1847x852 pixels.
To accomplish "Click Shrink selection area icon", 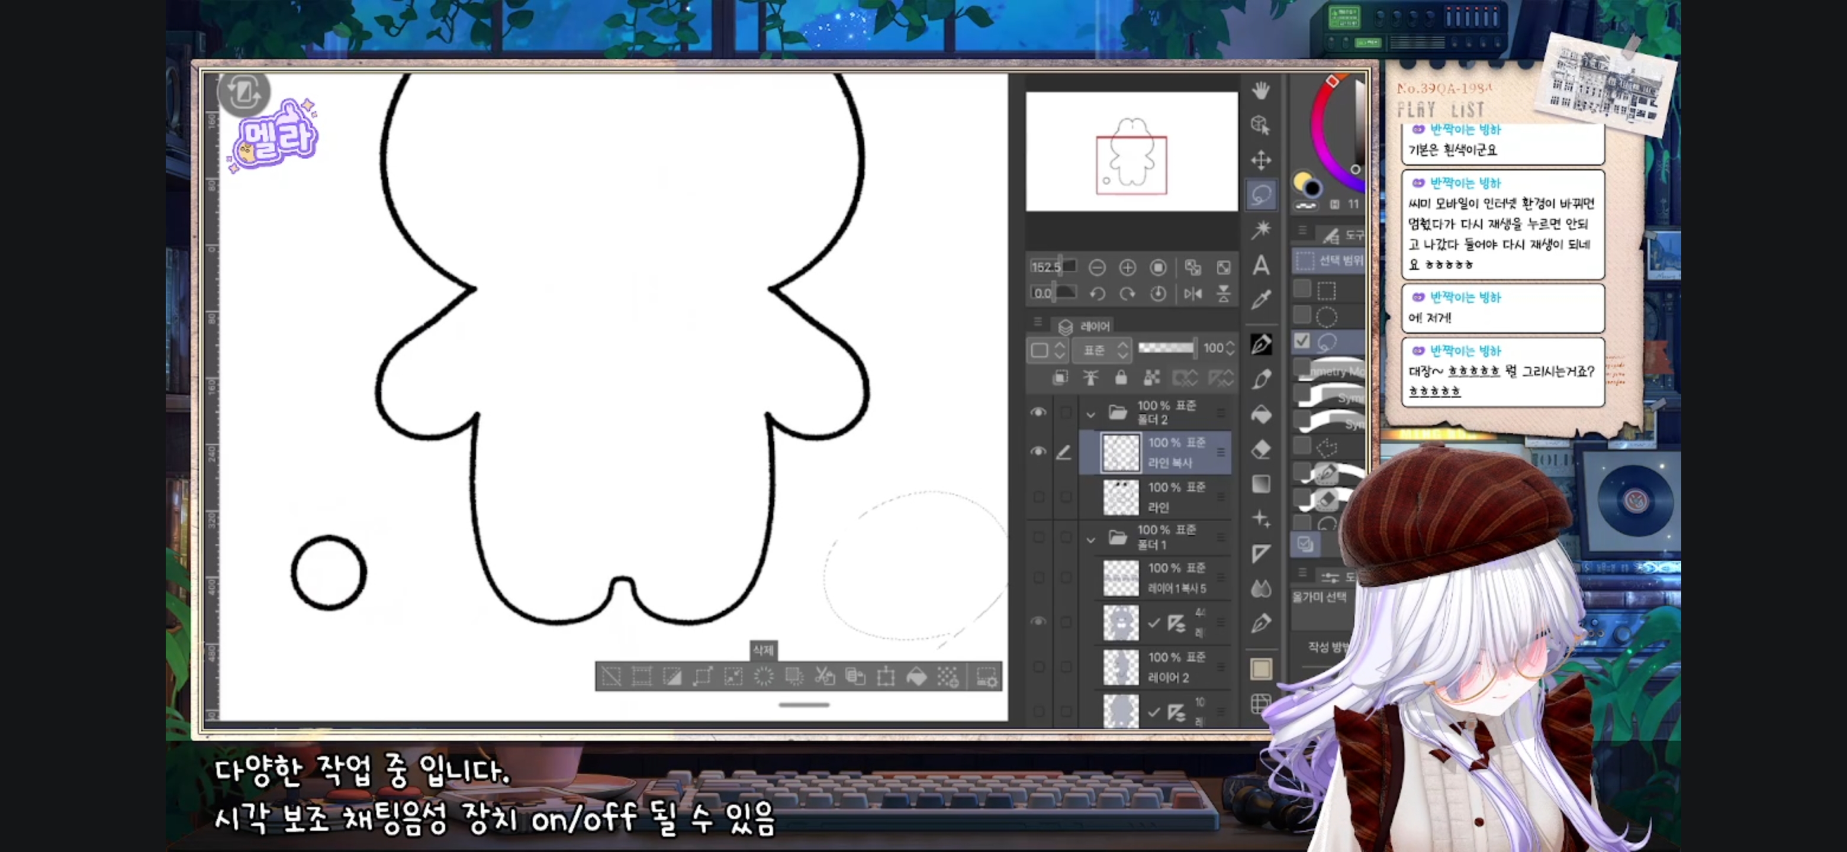I will (x=733, y=676).
